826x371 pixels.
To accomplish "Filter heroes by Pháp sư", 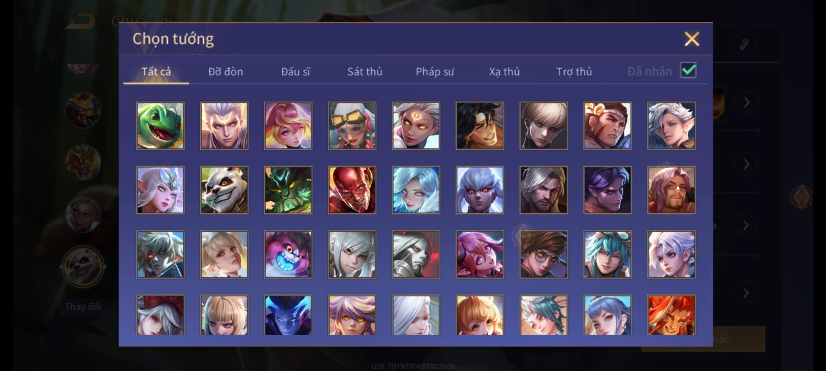I will (x=435, y=71).
